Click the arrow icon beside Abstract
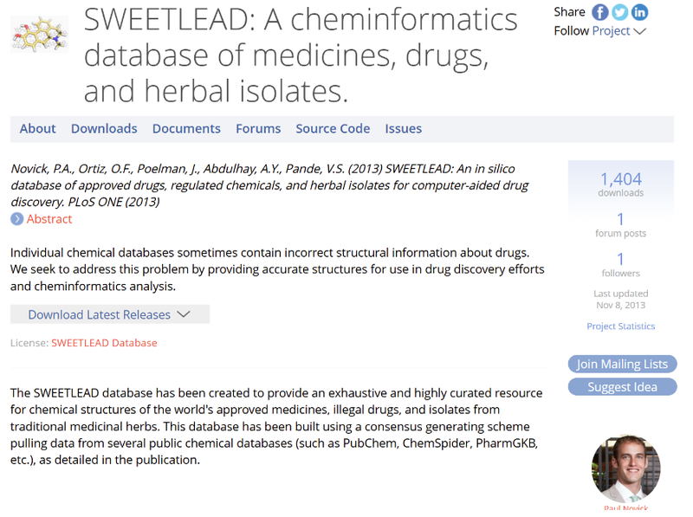This screenshot has height=517, width=693. [x=16, y=219]
